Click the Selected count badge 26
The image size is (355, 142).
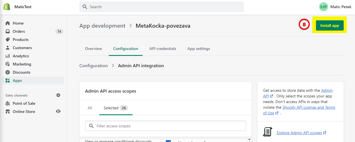pyautogui.click(x=124, y=108)
